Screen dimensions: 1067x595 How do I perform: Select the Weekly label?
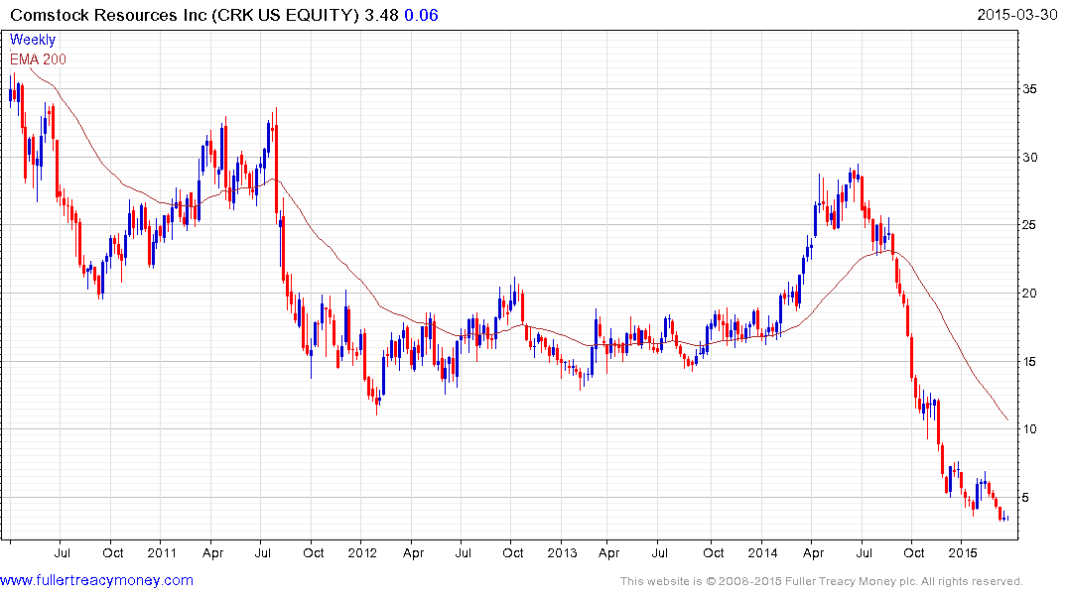click(x=33, y=40)
